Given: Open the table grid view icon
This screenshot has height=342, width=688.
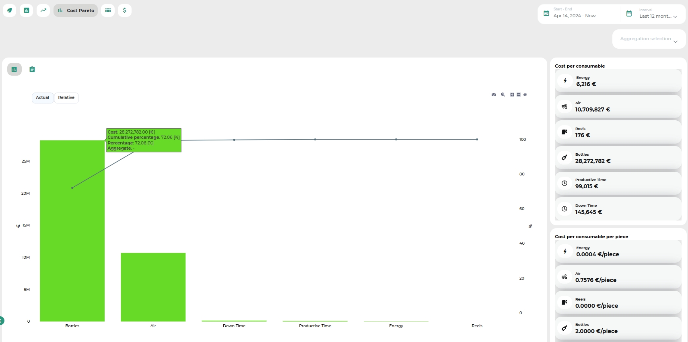Looking at the screenshot, I should click(108, 10).
